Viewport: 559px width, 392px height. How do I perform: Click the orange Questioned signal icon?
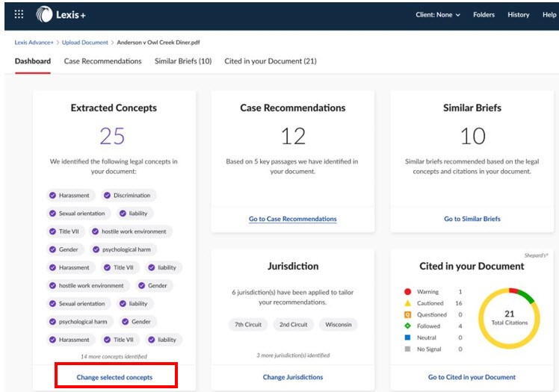tap(408, 315)
